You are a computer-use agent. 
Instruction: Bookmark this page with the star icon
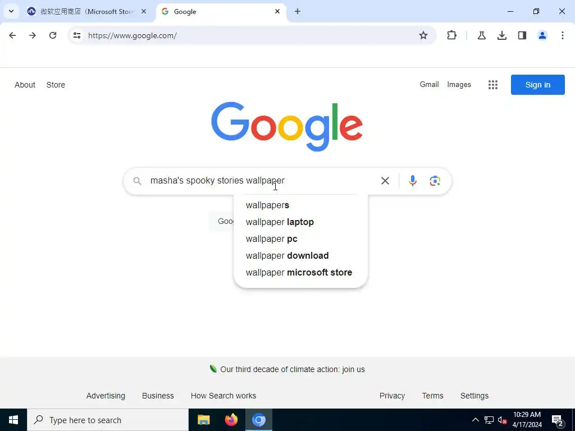(x=423, y=35)
